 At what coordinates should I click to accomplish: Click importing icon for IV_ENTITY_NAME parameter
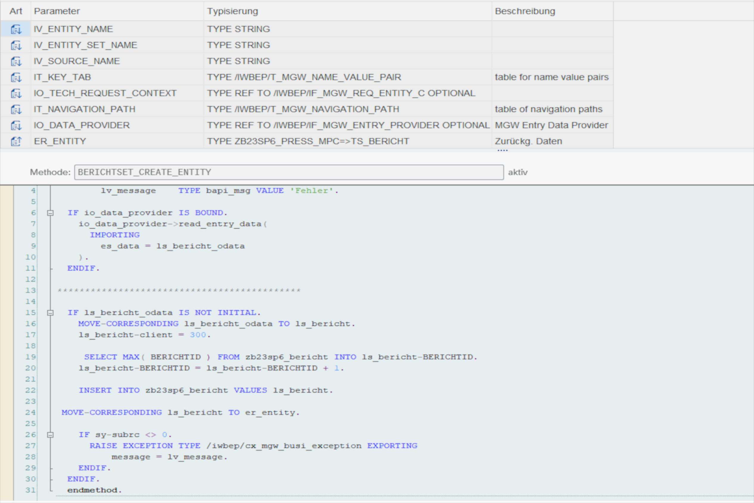coord(16,29)
